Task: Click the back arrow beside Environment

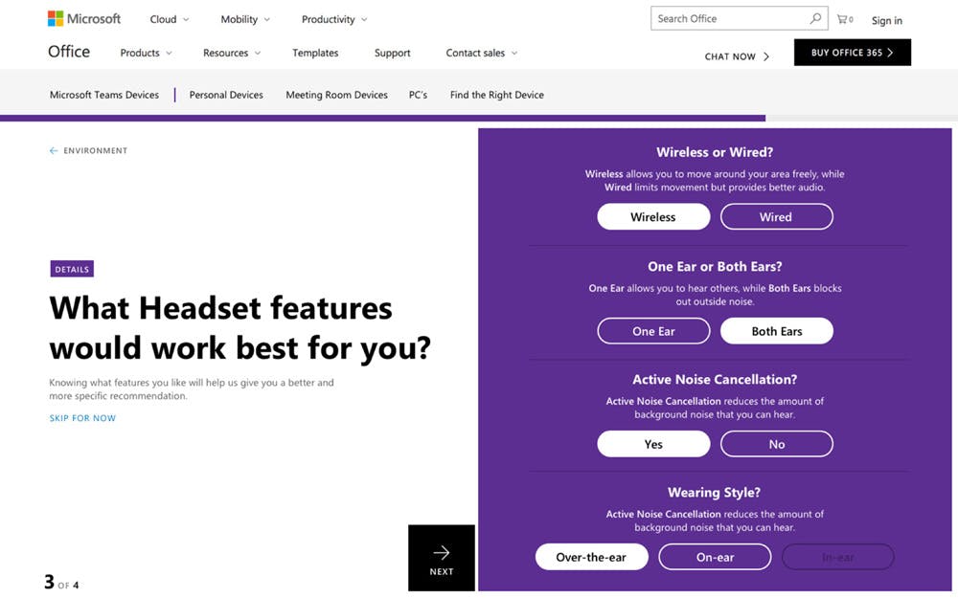Action: tap(54, 151)
